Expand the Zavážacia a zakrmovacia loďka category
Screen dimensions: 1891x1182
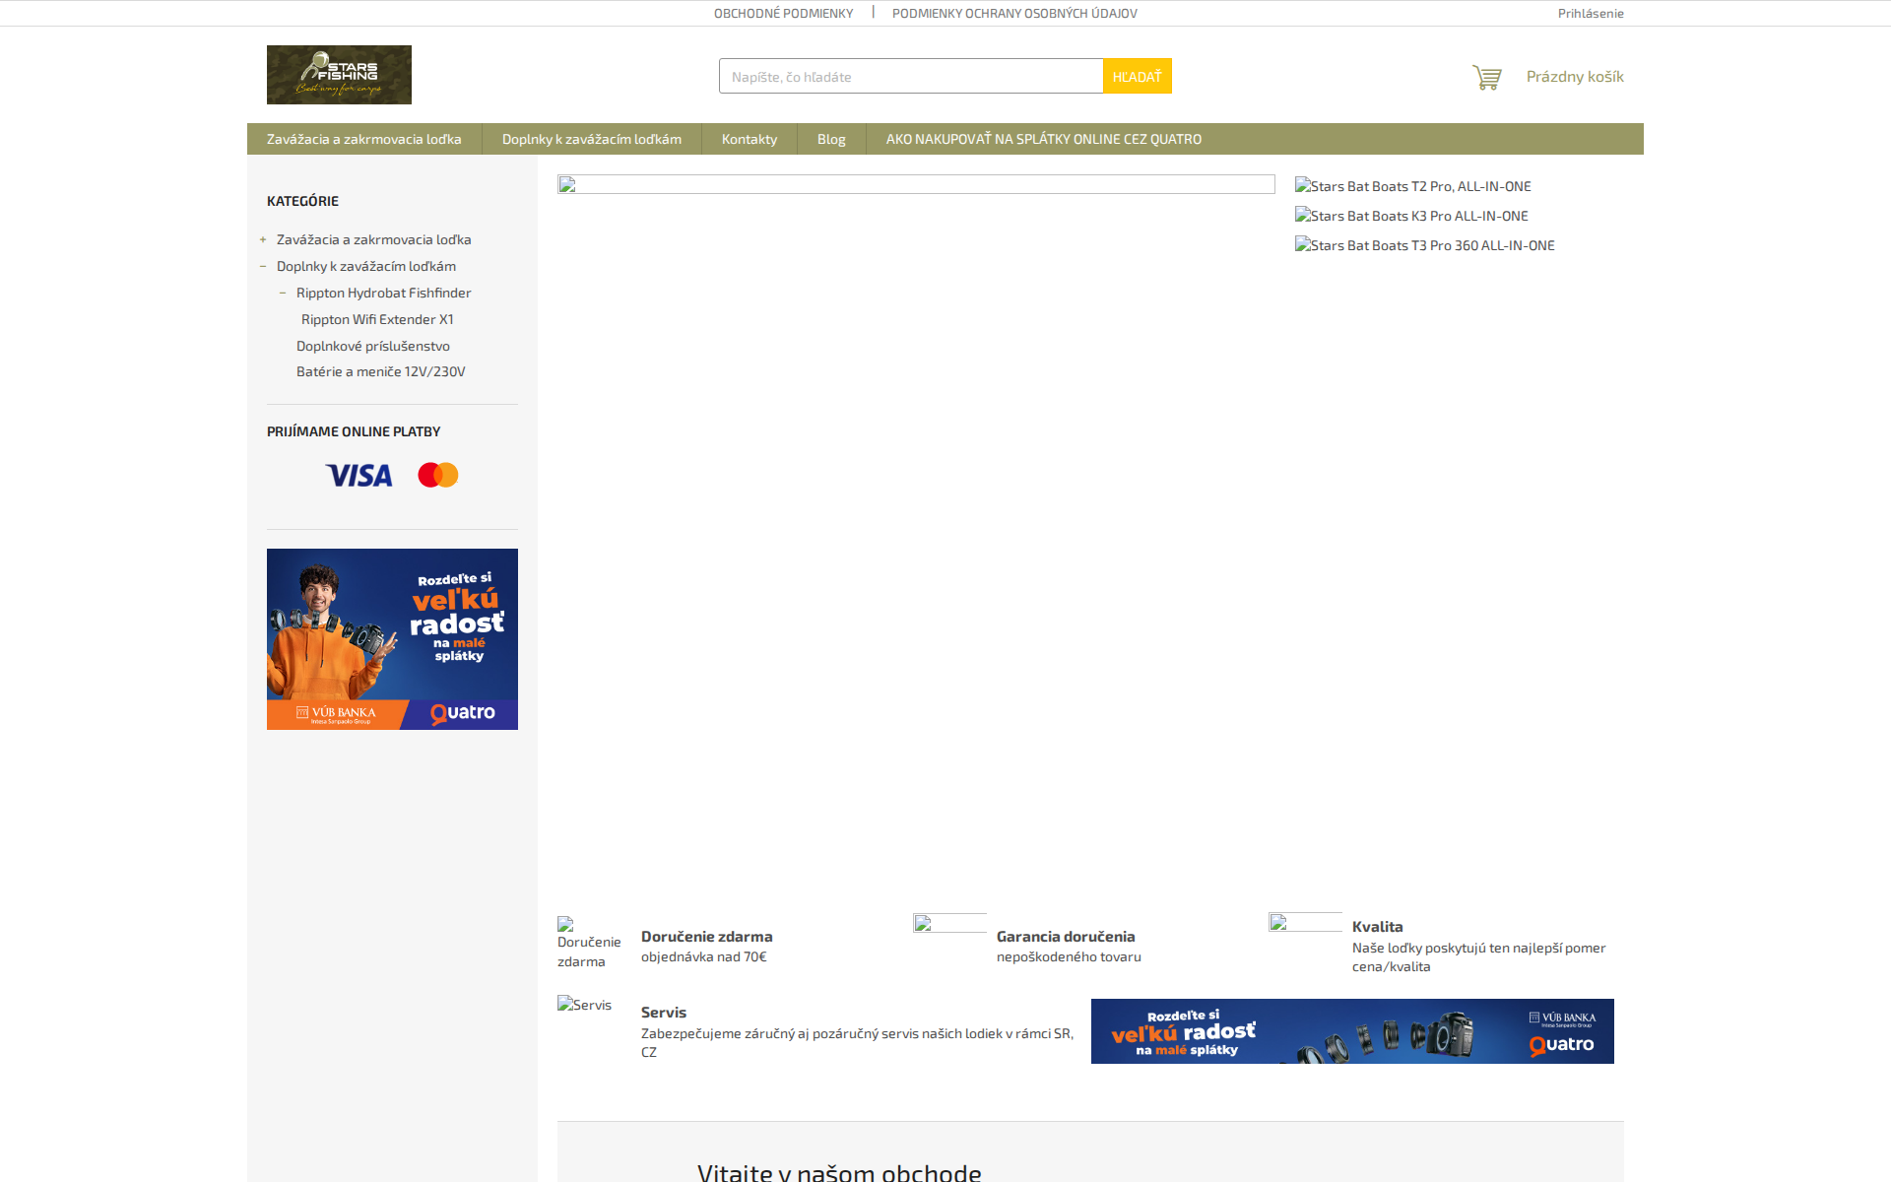(262, 239)
